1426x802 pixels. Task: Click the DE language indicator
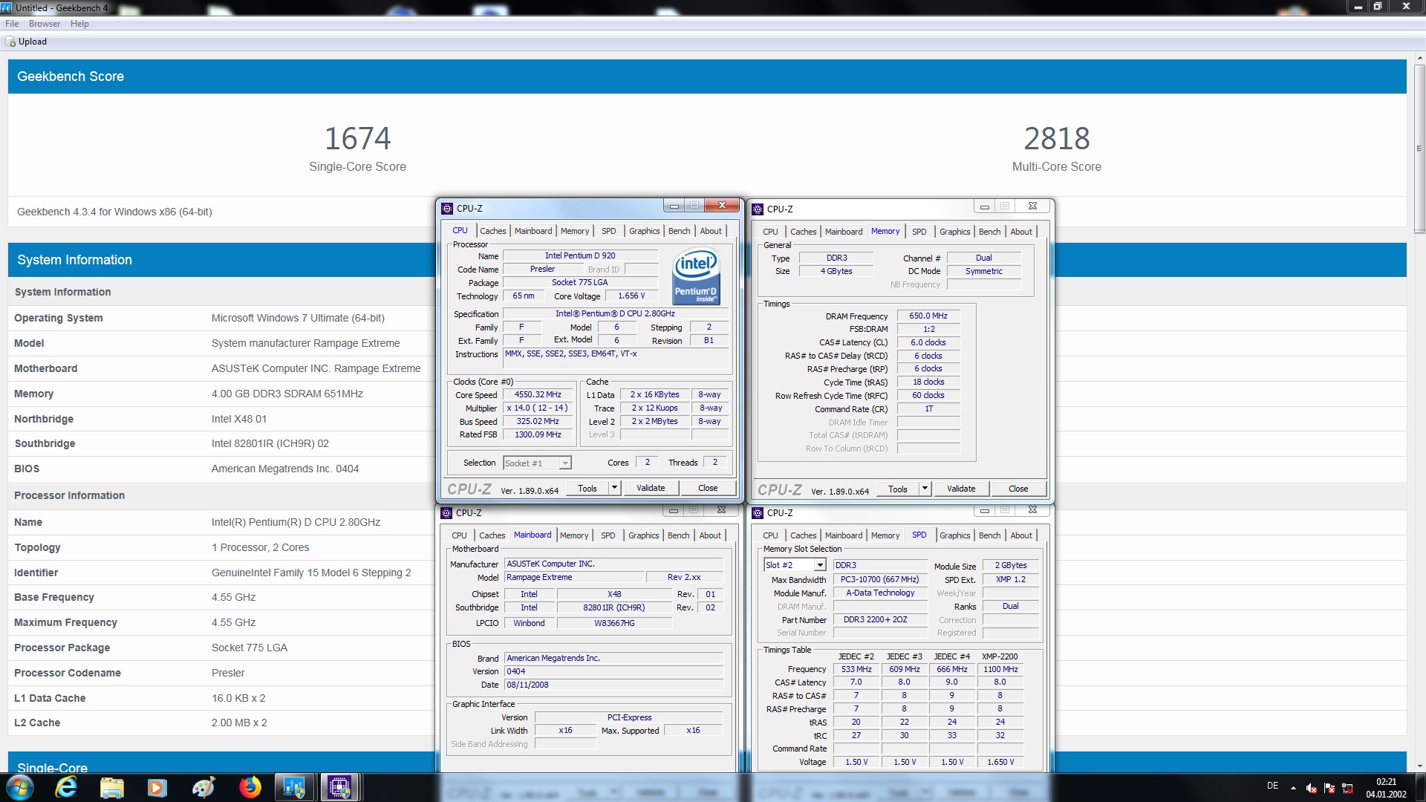click(x=1272, y=786)
